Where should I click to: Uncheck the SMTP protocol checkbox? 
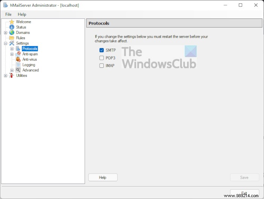click(x=101, y=50)
